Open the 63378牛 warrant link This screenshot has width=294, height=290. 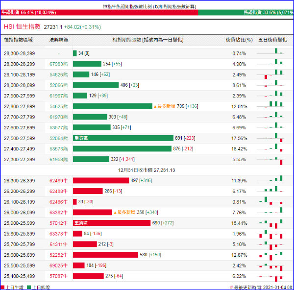58,234
